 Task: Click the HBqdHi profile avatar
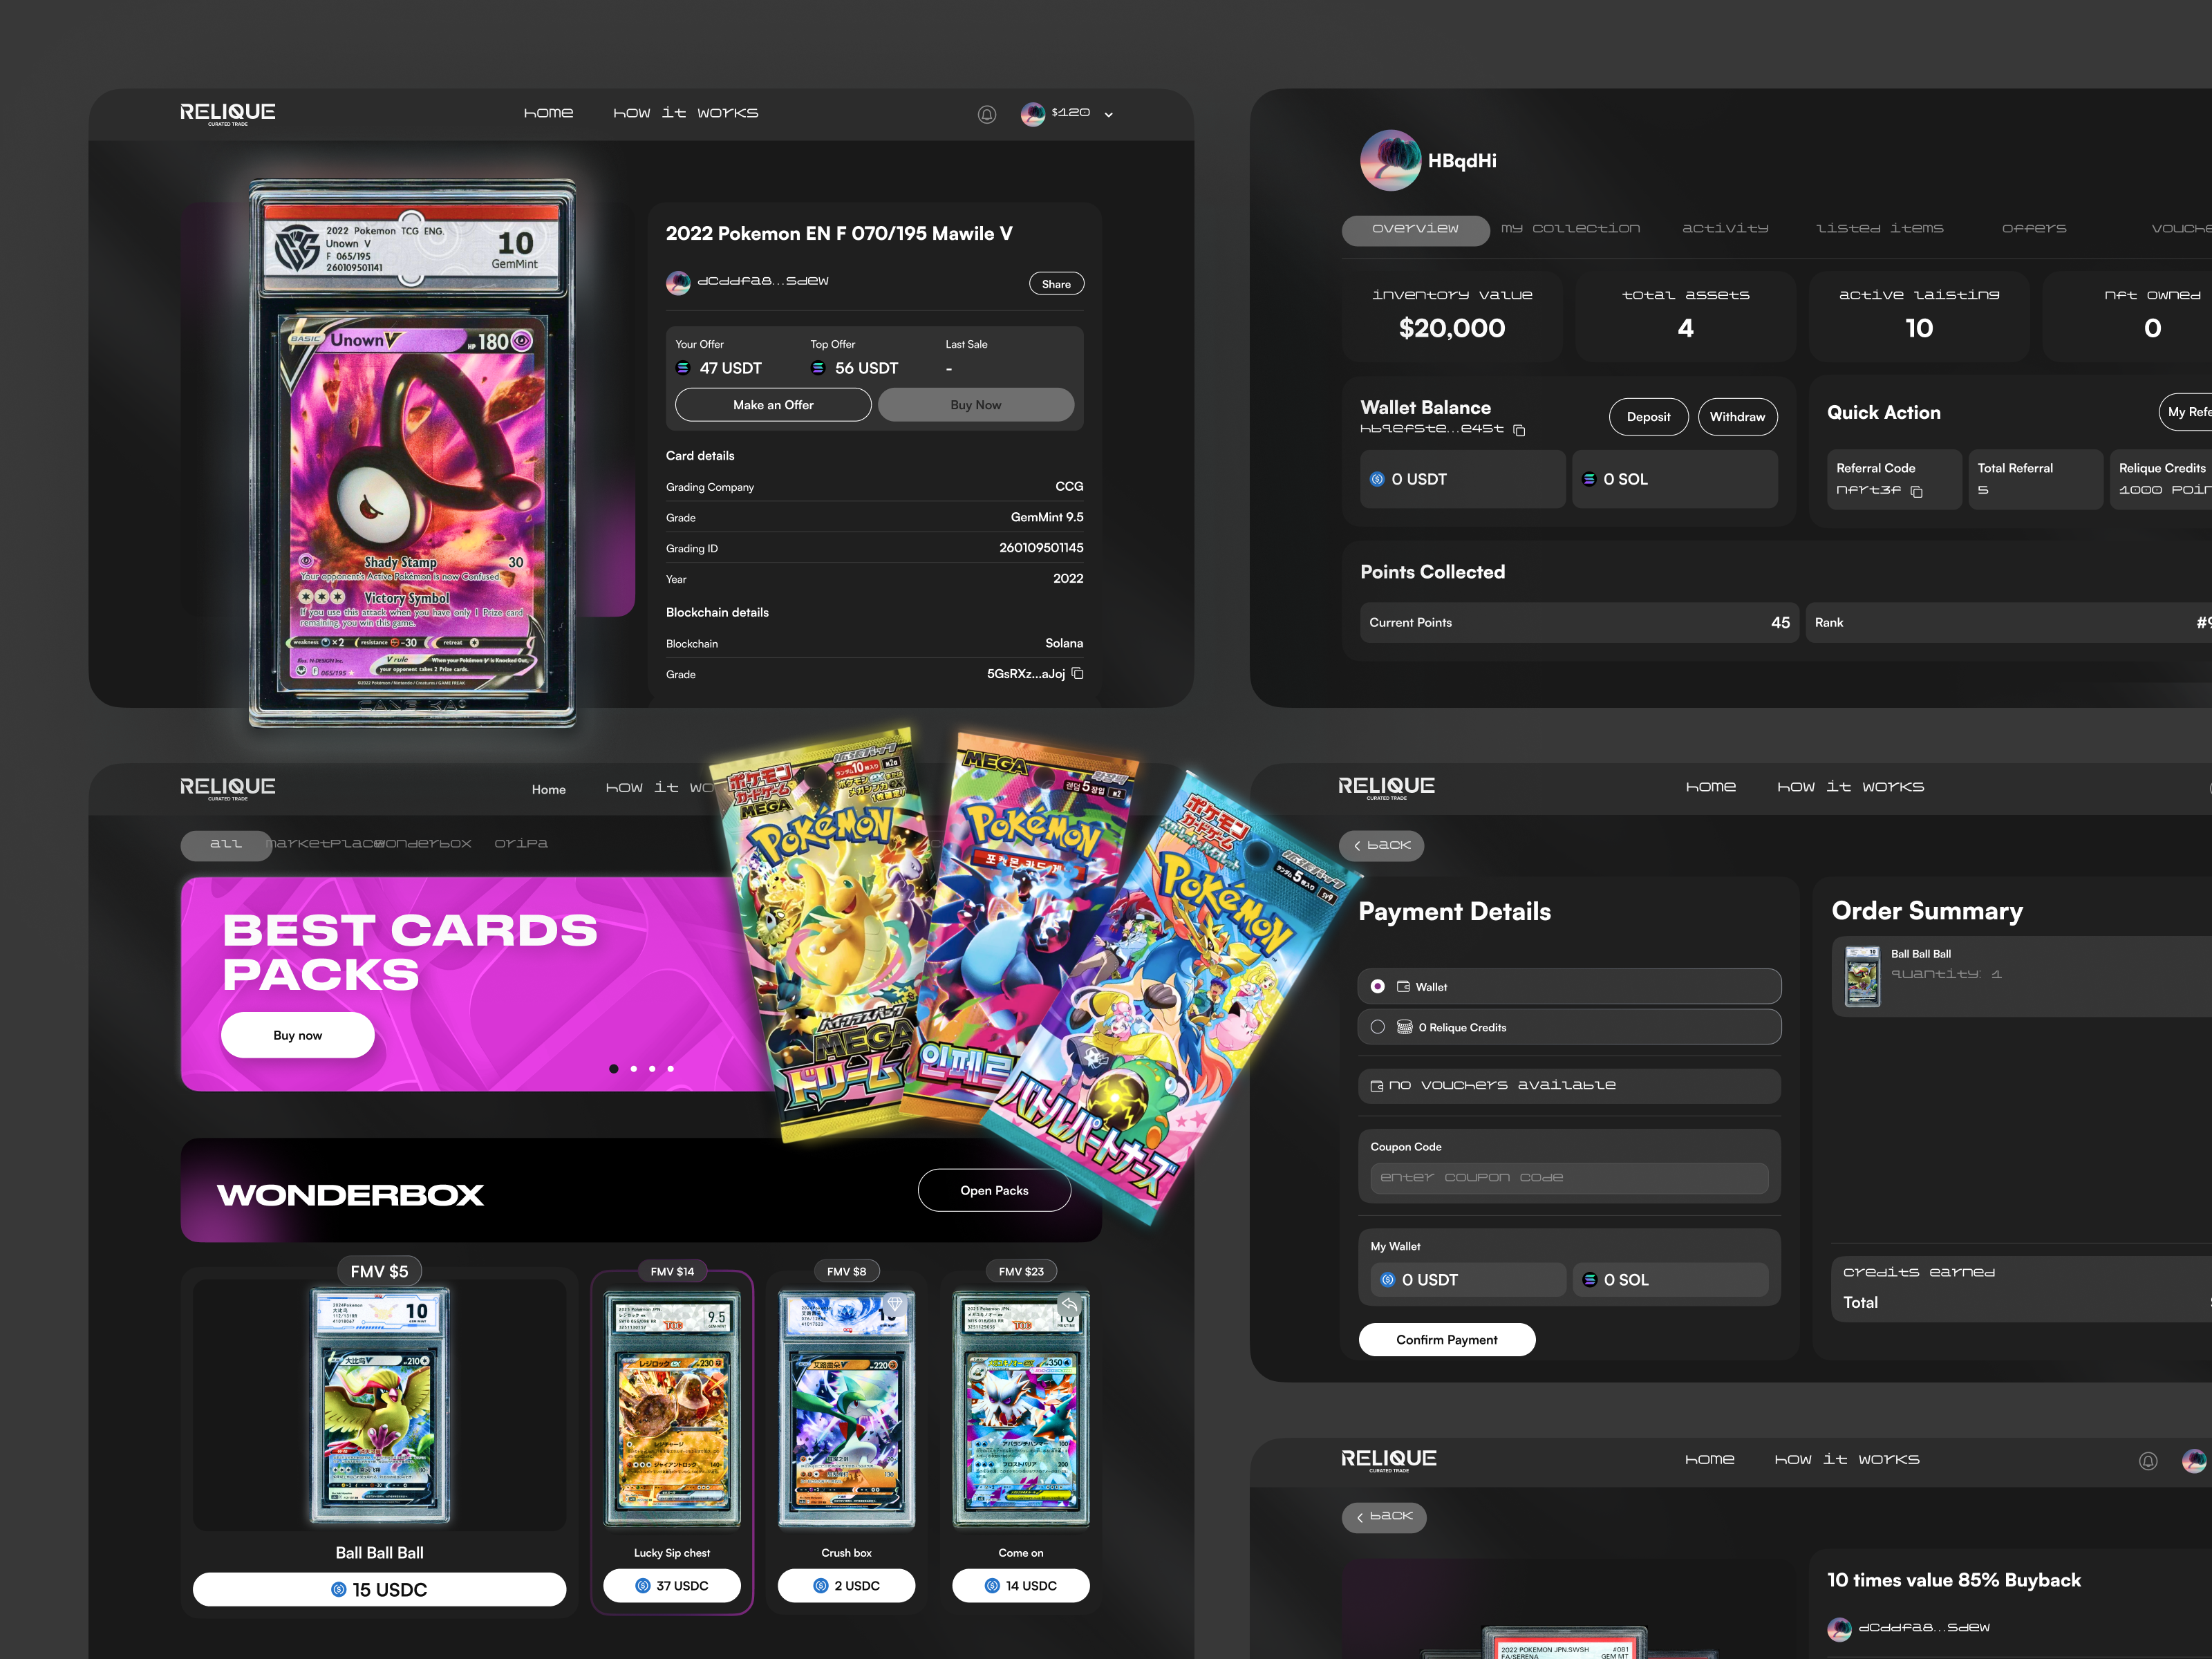[1390, 160]
